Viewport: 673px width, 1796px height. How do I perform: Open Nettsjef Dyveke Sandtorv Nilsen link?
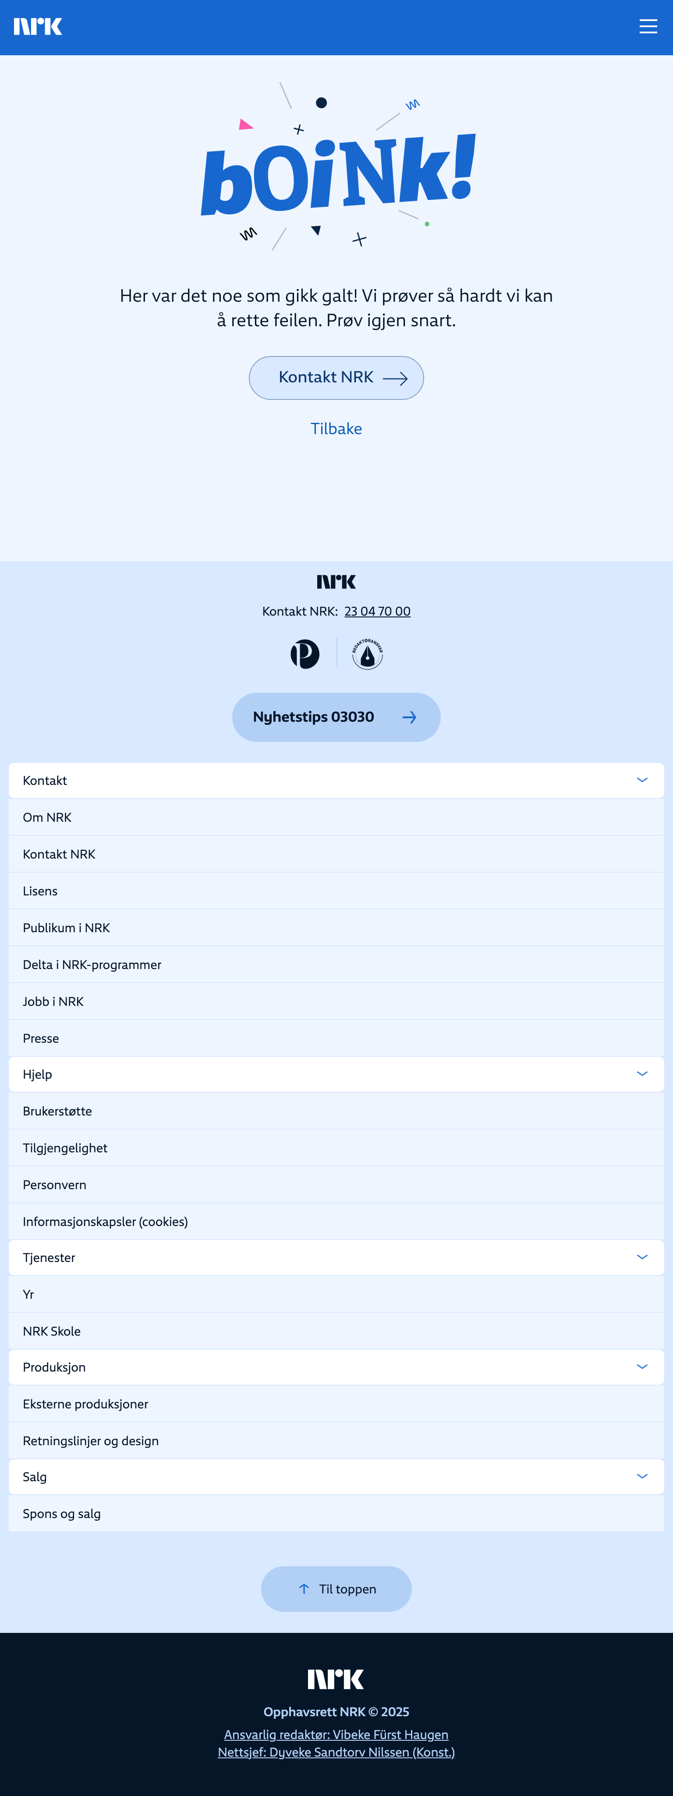pos(336,1752)
